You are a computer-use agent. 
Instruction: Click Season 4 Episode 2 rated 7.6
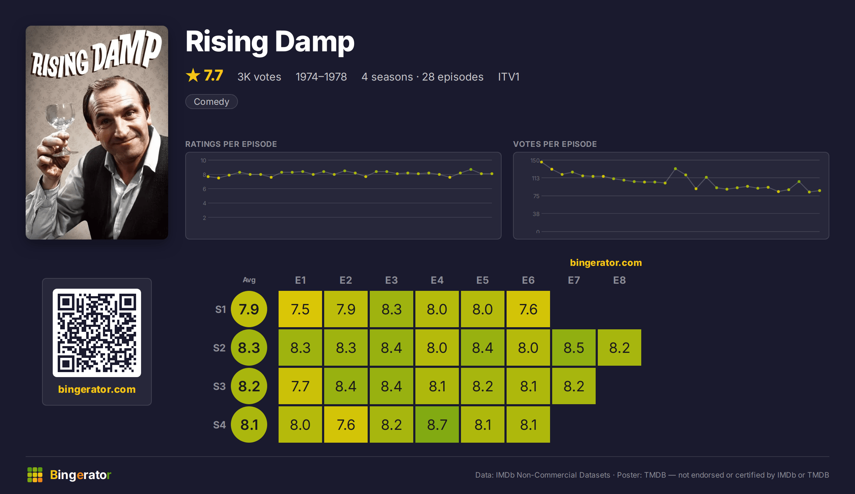point(346,424)
